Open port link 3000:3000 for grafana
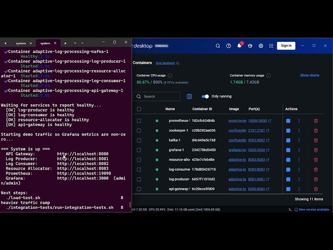 259,150
